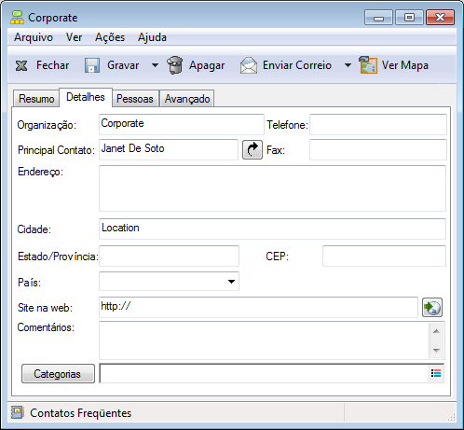This screenshot has height=430, width=464.
Task: Open website globe icon next to URL
Action: [x=432, y=308]
